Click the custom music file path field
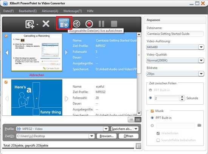 [x=175, y=126]
